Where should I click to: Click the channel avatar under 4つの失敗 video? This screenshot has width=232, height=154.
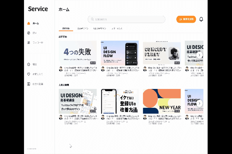pos(61,69)
